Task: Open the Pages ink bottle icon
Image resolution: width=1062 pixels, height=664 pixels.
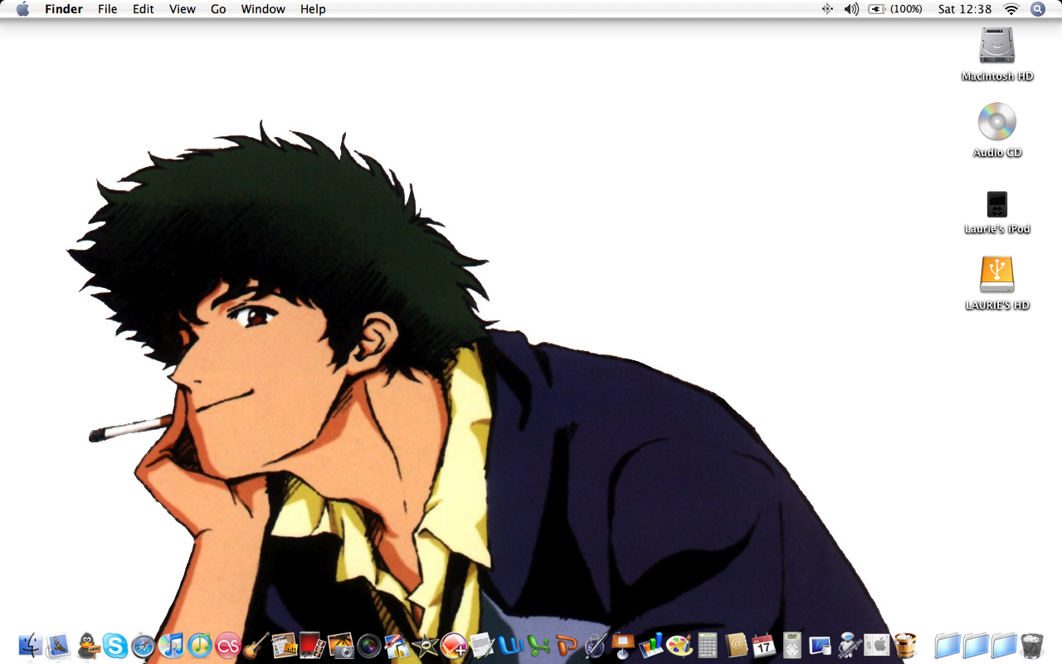Action: (595, 645)
